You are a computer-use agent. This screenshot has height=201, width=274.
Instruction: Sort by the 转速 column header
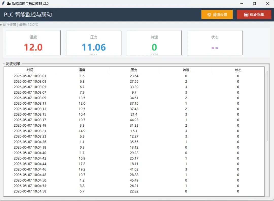(x=186, y=70)
